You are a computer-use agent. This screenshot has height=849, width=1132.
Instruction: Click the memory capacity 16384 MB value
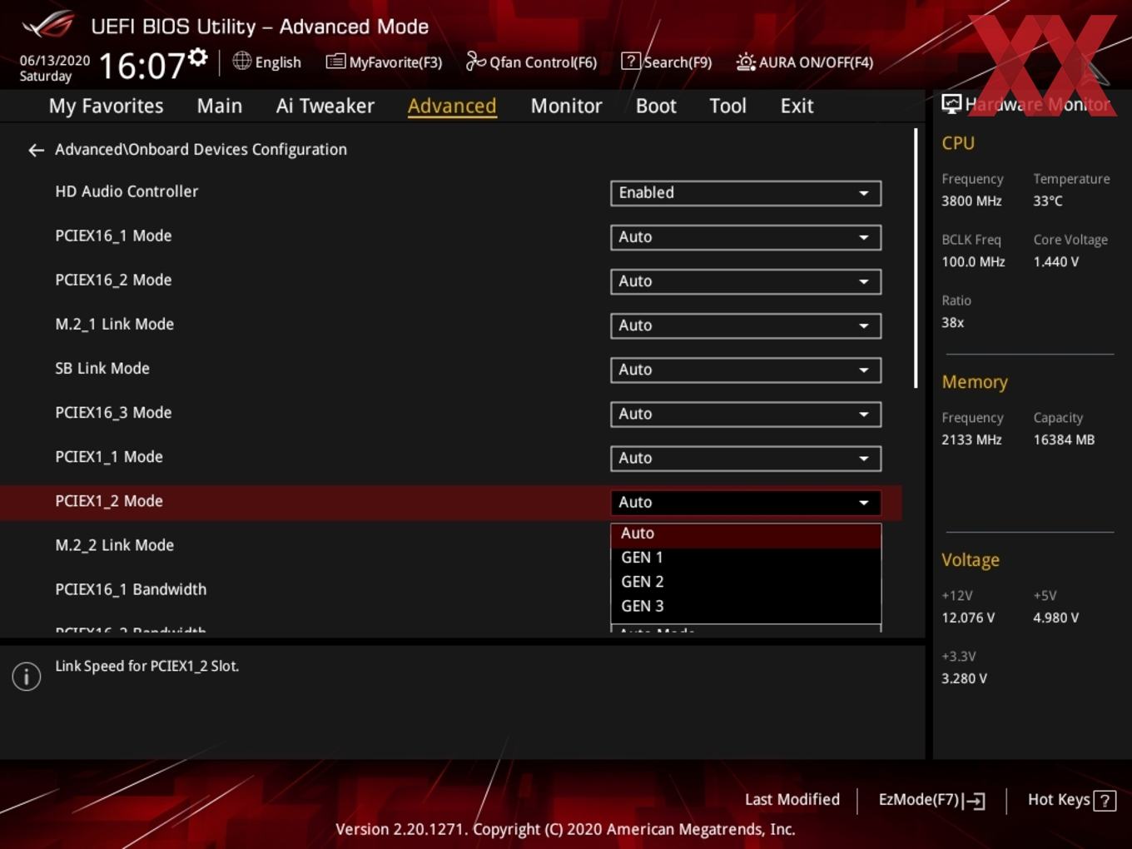pos(1064,439)
